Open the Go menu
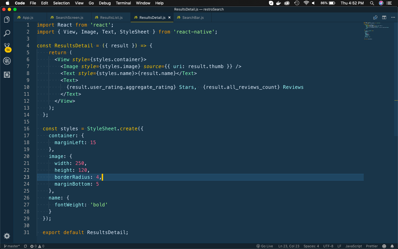398x249 pixels. [x=91, y=3]
